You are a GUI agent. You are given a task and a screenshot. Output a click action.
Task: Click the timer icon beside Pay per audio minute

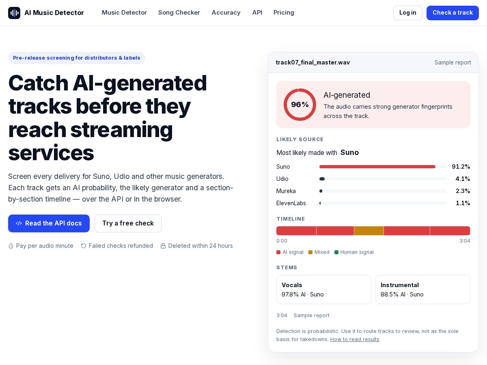pyautogui.click(x=11, y=246)
